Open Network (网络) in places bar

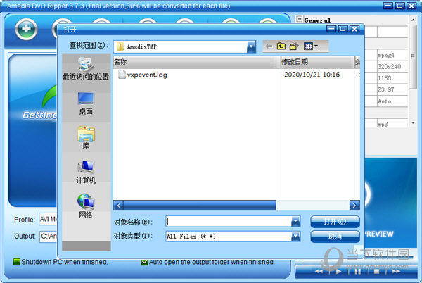click(86, 206)
